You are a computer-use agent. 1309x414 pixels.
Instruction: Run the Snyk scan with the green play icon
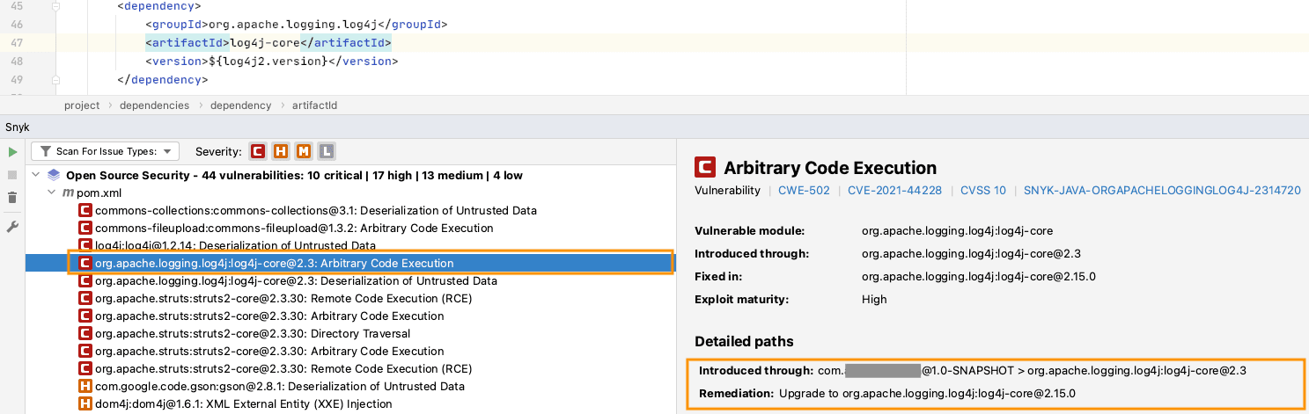tap(12, 152)
